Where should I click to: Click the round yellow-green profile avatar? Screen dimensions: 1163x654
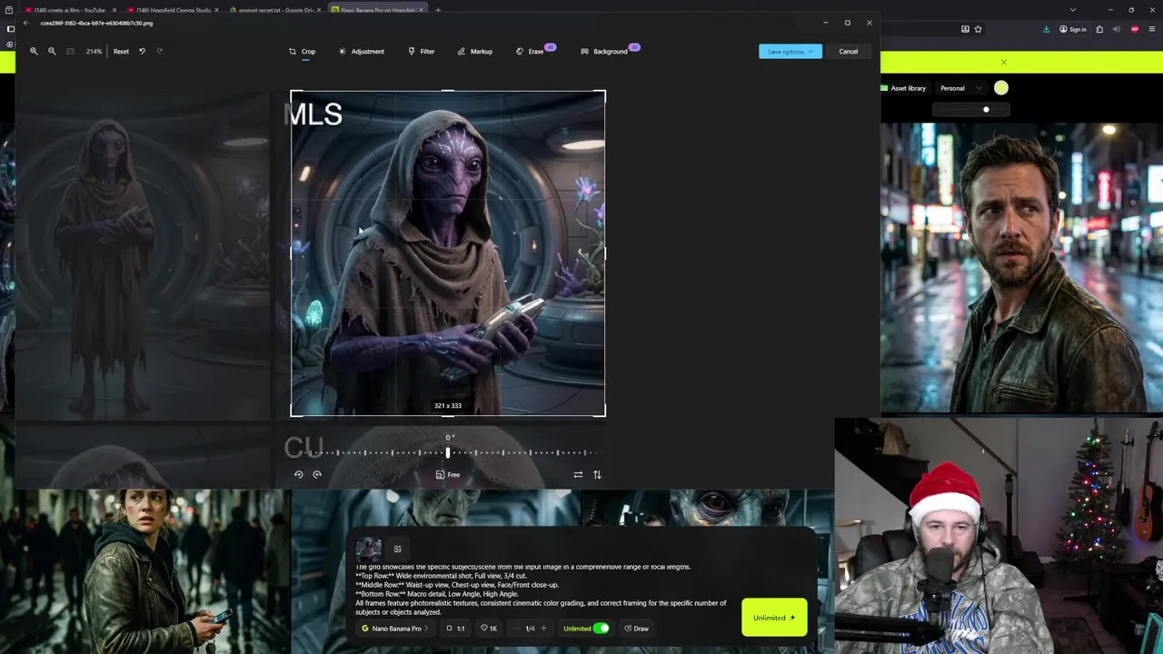(1000, 88)
